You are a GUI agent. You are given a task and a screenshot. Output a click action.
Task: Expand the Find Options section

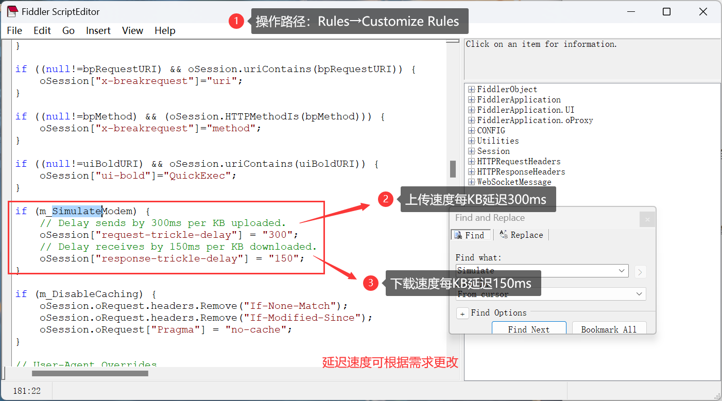pos(462,313)
